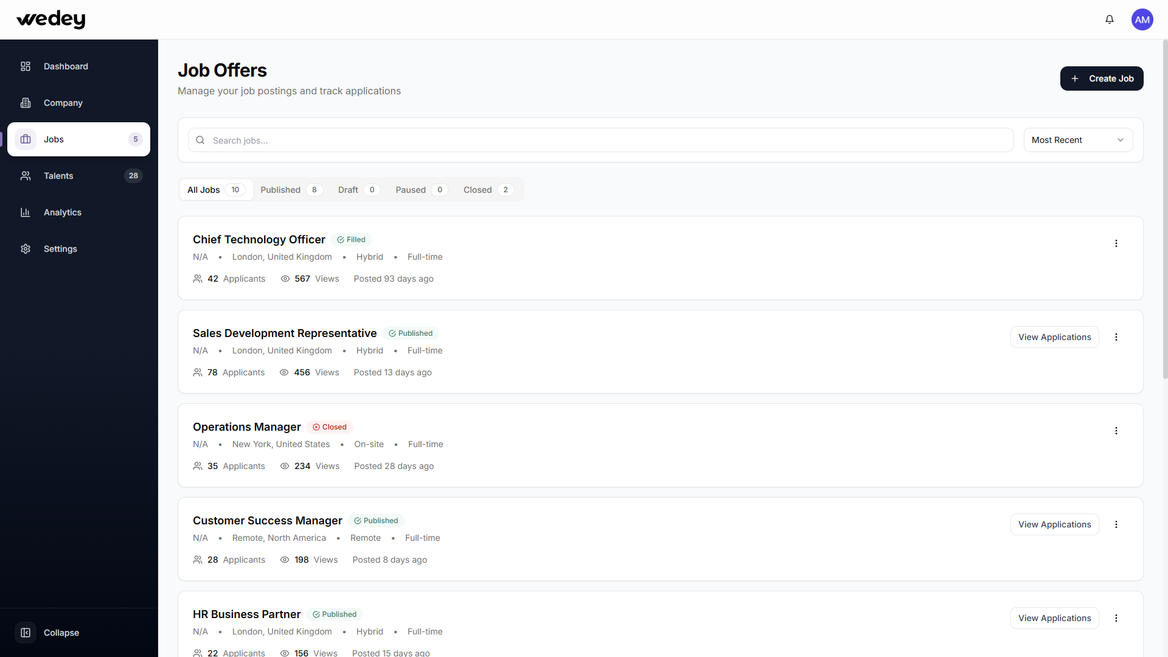This screenshot has height=657, width=1168.
Task: Expand the Most Recent sort dropdown
Action: click(1077, 140)
